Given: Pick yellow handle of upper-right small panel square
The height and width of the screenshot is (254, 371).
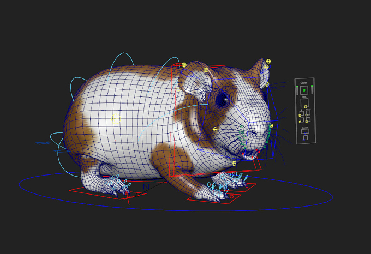Looking at the screenshot, I should tap(307, 115).
